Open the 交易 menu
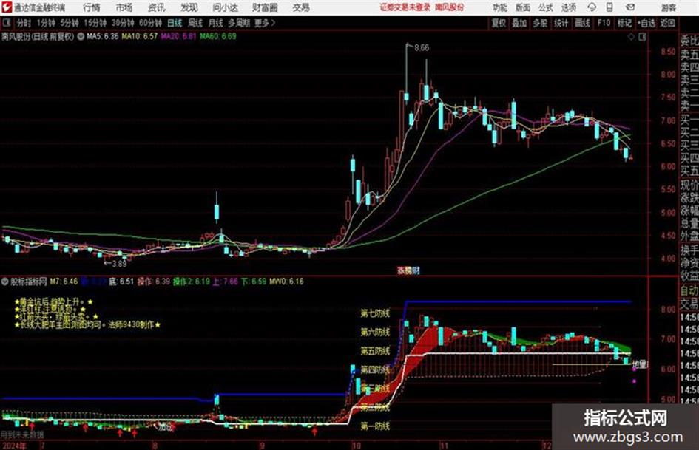Viewport: 699px width, 450px height. coord(301,7)
